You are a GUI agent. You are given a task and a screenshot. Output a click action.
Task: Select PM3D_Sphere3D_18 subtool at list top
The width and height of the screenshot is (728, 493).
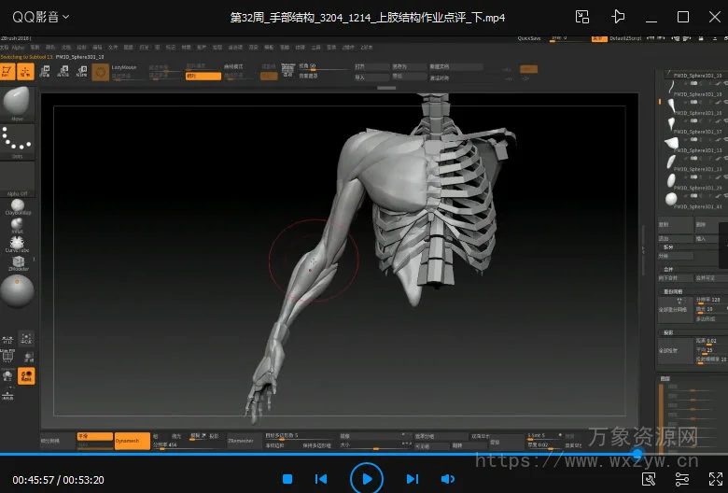(696, 76)
